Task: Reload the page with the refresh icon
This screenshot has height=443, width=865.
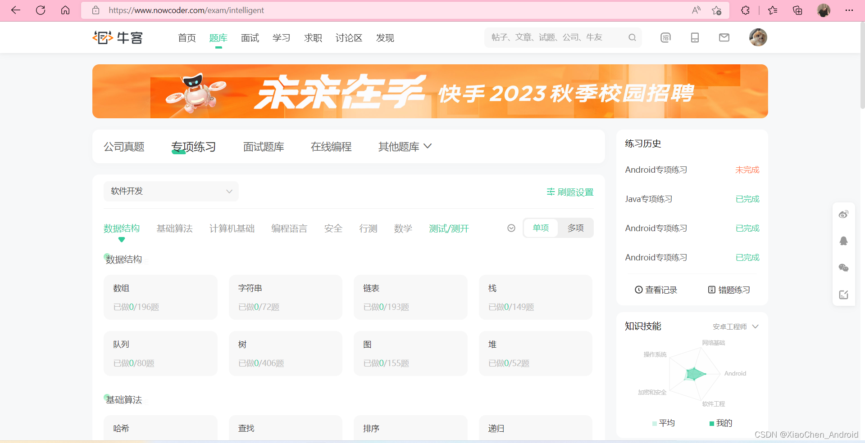Action: tap(41, 10)
